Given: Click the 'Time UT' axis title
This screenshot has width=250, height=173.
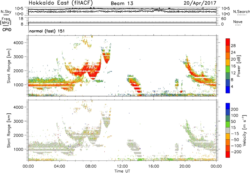Looking at the screenshot, I should 122,171.
